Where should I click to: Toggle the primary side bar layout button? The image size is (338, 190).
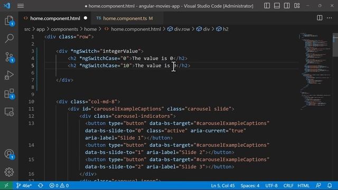[x=267, y=6]
